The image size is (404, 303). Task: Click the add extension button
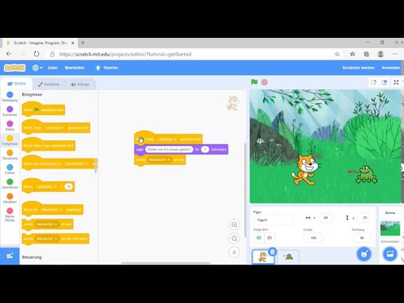10,256
